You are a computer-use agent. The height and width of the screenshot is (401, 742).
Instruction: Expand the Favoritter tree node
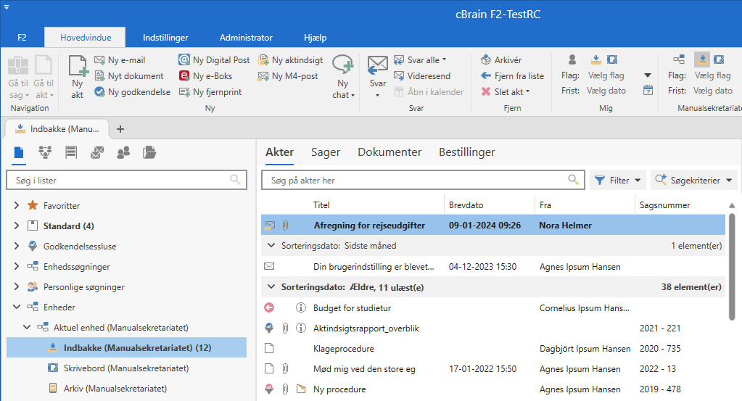click(x=17, y=206)
